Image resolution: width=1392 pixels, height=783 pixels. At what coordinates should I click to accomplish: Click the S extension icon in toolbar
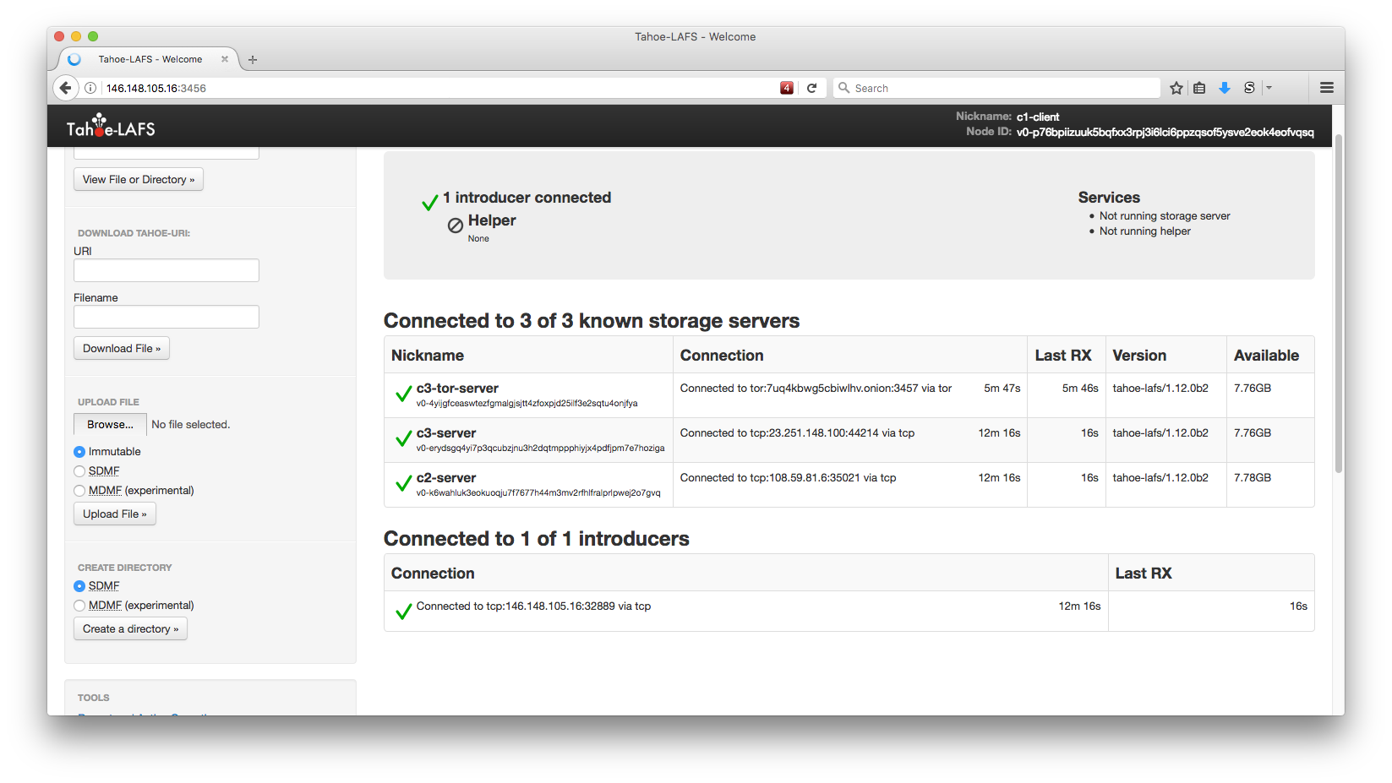click(x=1249, y=88)
